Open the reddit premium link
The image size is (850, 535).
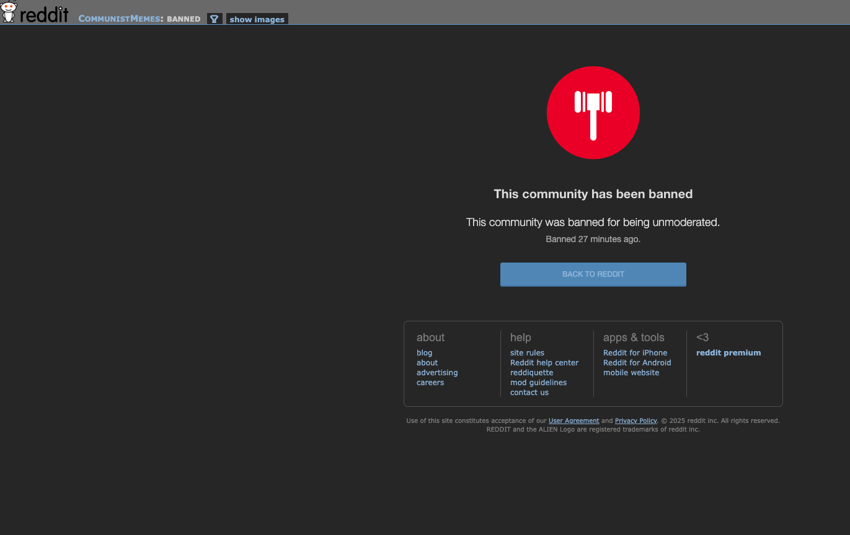tap(728, 353)
